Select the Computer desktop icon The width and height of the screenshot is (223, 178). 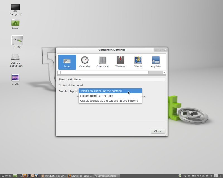pyautogui.click(x=16, y=10)
